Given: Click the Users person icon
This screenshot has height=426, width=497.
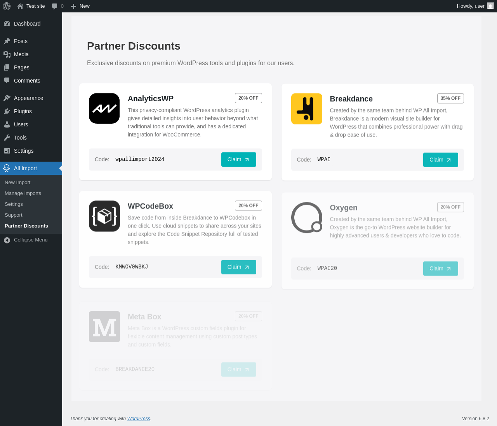Looking at the screenshot, I should 7,124.
